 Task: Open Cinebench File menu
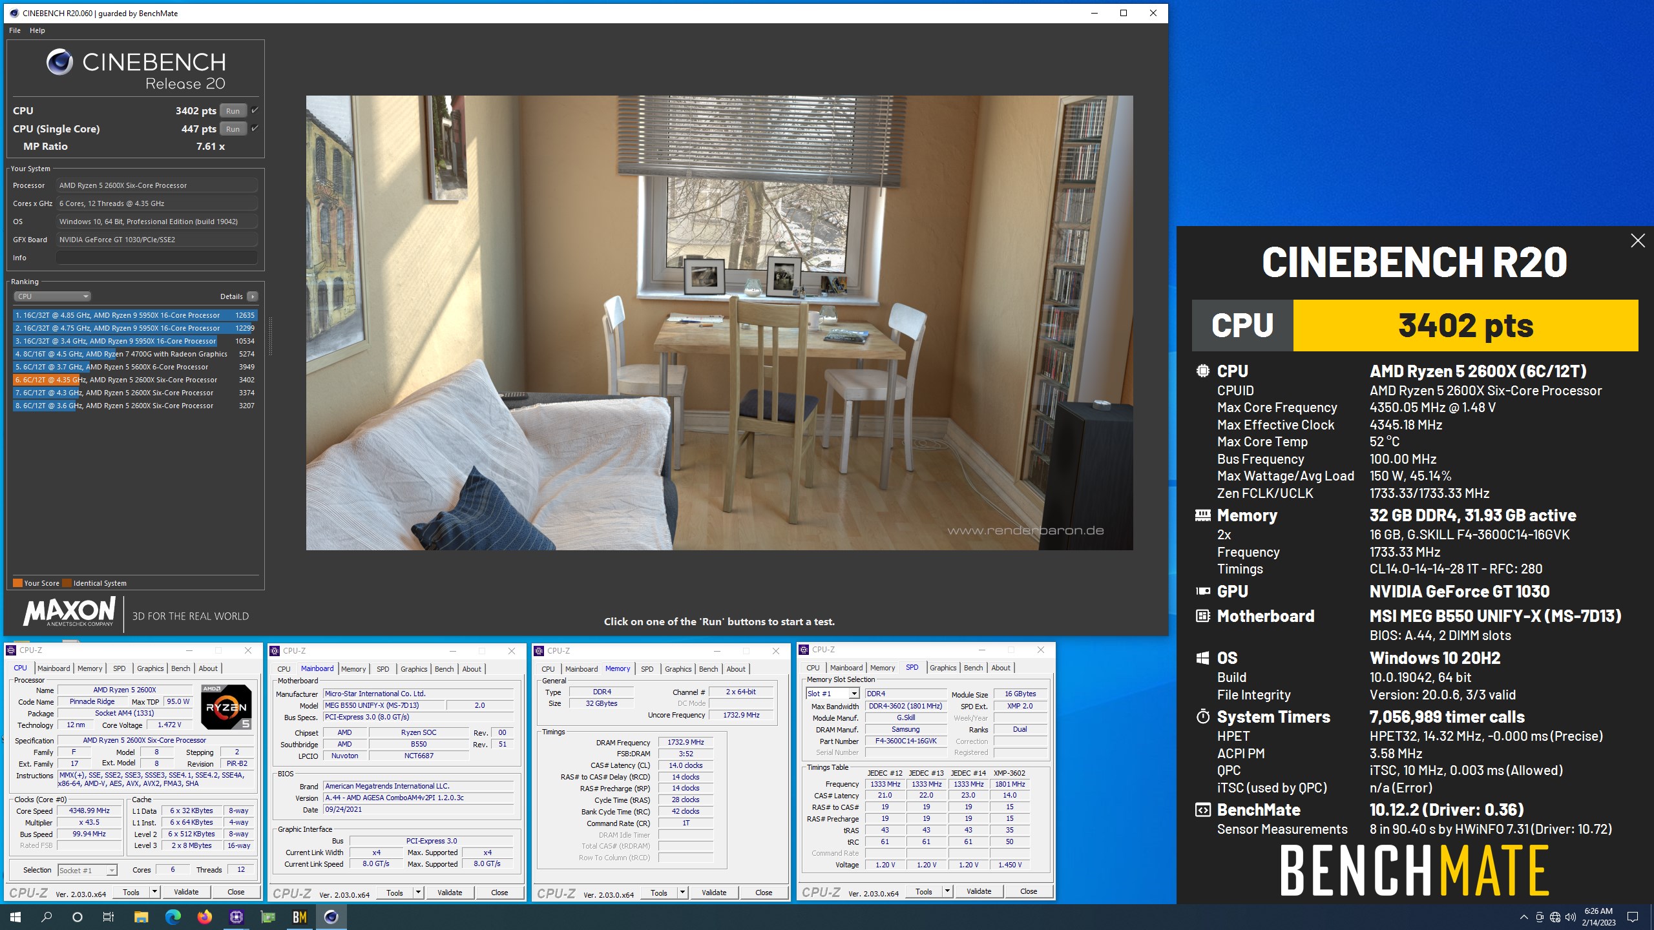point(15,30)
